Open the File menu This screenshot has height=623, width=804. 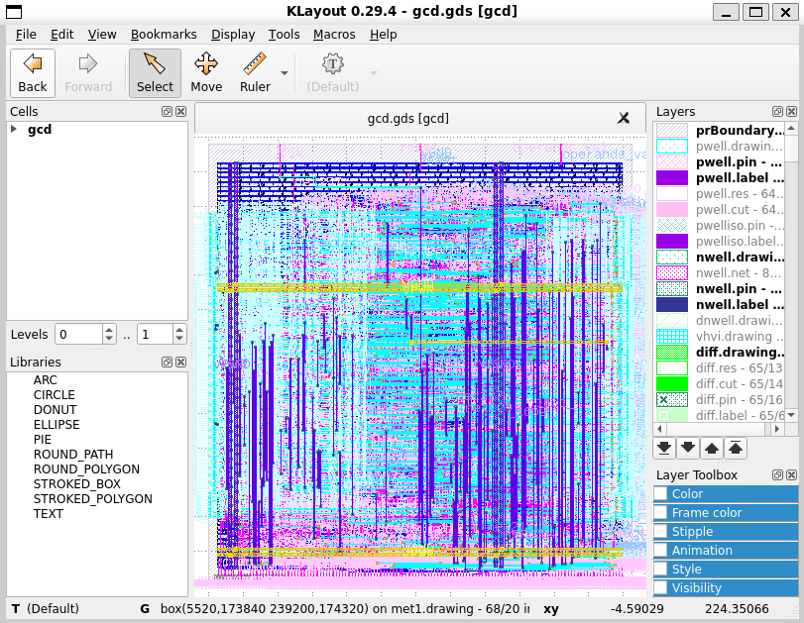pyautogui.click(x=26, y=35)
